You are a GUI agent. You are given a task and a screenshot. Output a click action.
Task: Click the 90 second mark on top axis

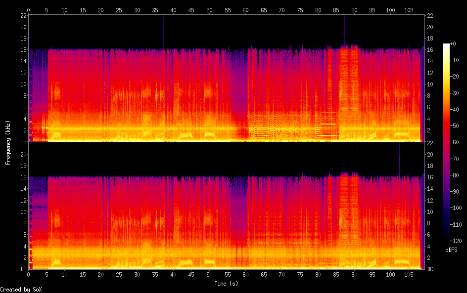point(354,10)
